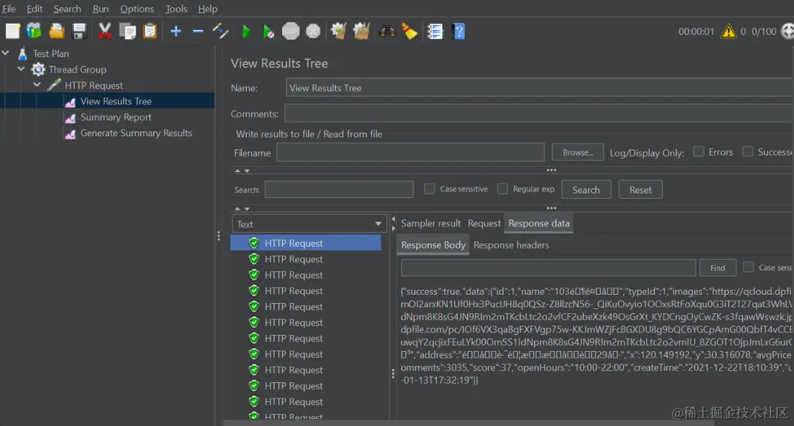Screen dimensions: 794x426
Task: Click the collapse arrows above Search label
Action: [242, 171]
